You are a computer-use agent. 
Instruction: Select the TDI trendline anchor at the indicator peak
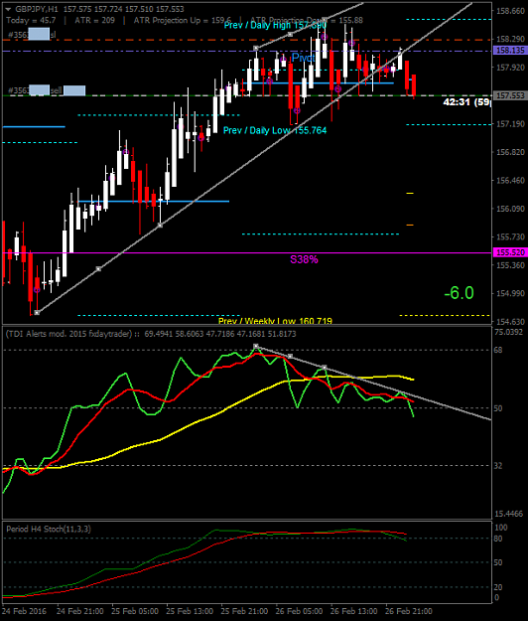(x=256, y=346)
